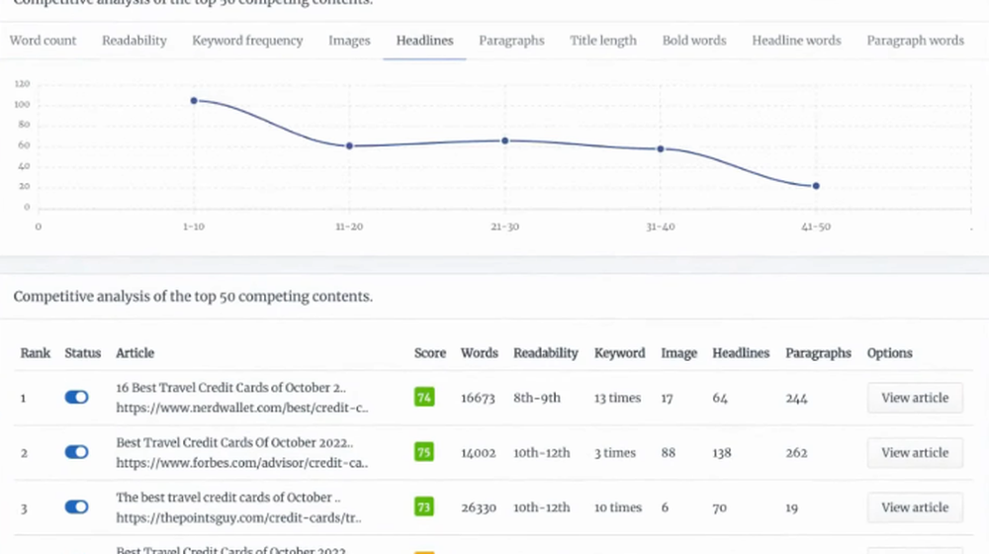Click paragraphs value 244
989x554 pixels.
(x=796, y=398)
